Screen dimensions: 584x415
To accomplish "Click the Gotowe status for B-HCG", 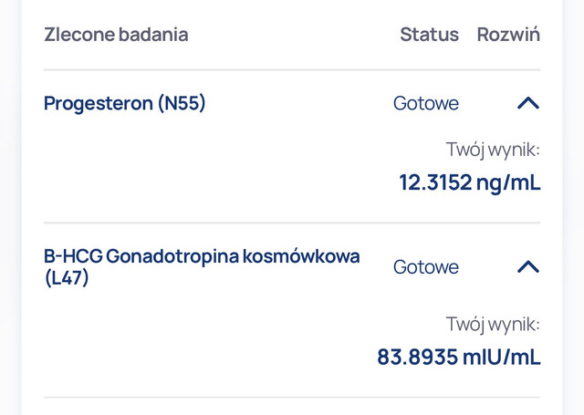I will pos(426,267).
